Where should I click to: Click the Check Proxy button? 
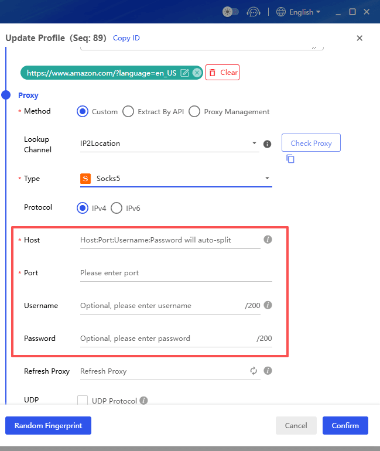(311, 143)
